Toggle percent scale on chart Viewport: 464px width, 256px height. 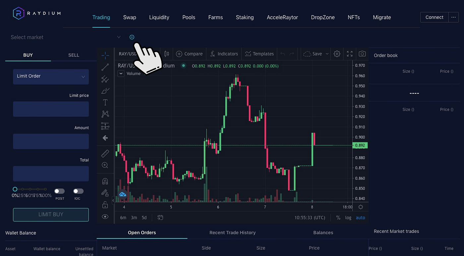point(338,218)
